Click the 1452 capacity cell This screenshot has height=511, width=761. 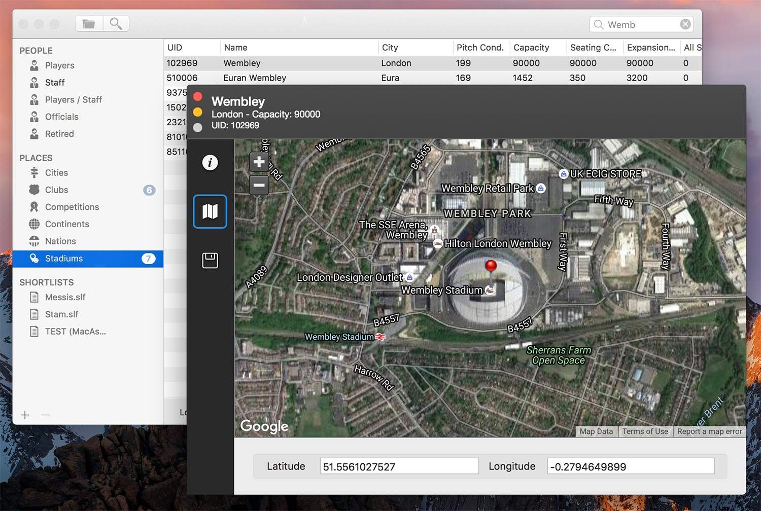pos(523,78)
